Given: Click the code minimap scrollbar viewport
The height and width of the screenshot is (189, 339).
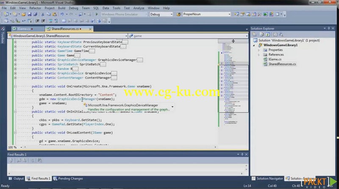Looking at the screenshot, I should click(233, 88).
